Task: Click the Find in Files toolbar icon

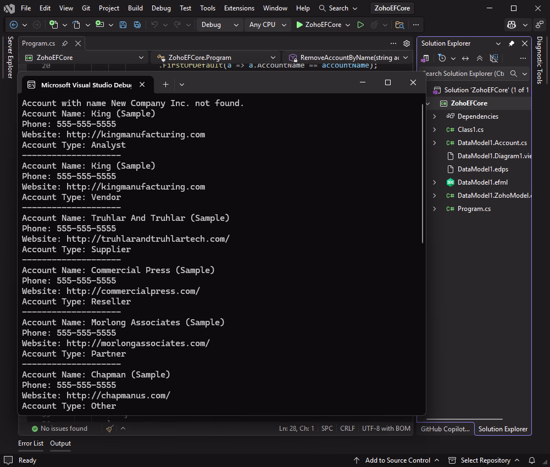Action: point(400,25)
